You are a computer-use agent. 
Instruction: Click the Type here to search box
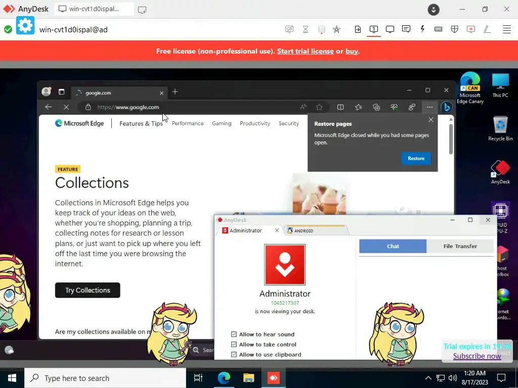coord(105,378)
